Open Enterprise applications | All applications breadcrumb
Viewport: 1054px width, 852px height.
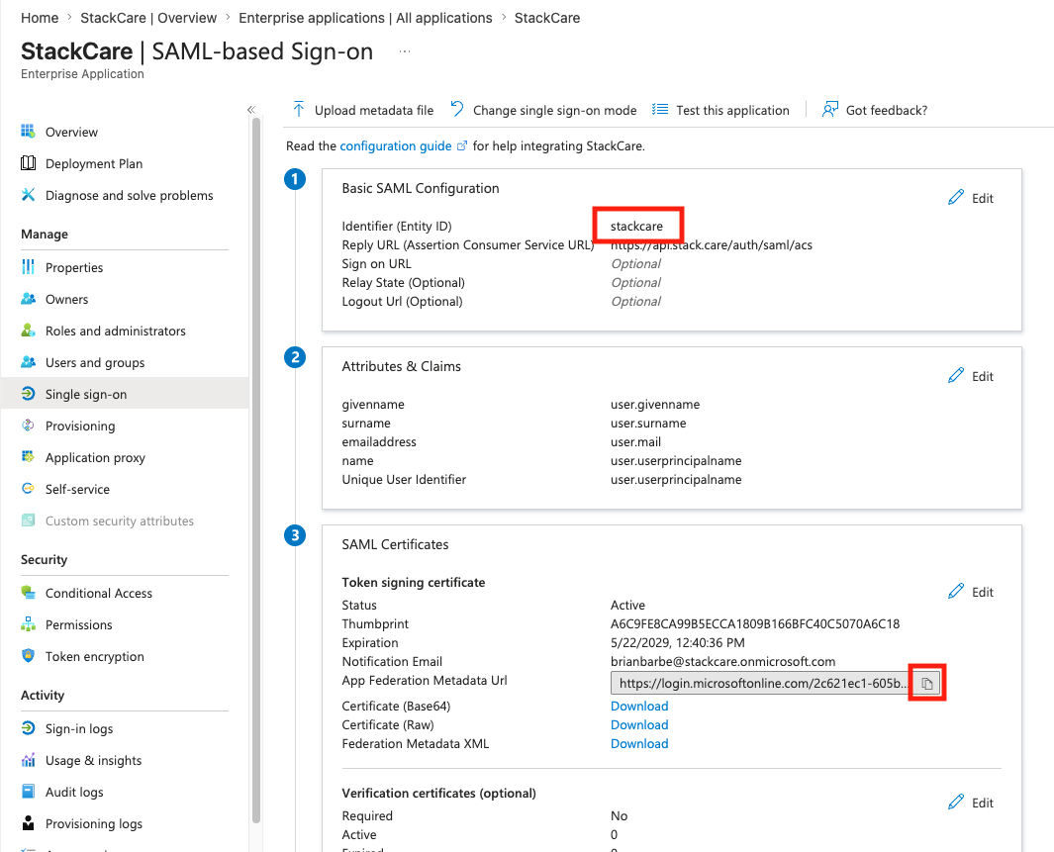pyautogui.click(x=365, y=18)
